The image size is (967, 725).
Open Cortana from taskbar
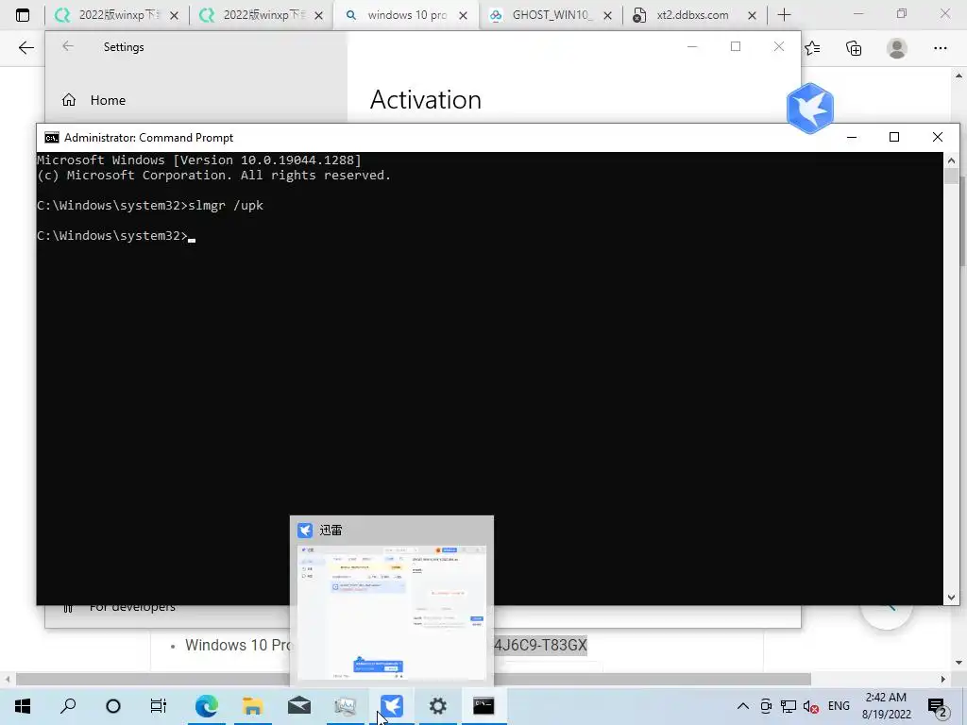pos(113,706)
